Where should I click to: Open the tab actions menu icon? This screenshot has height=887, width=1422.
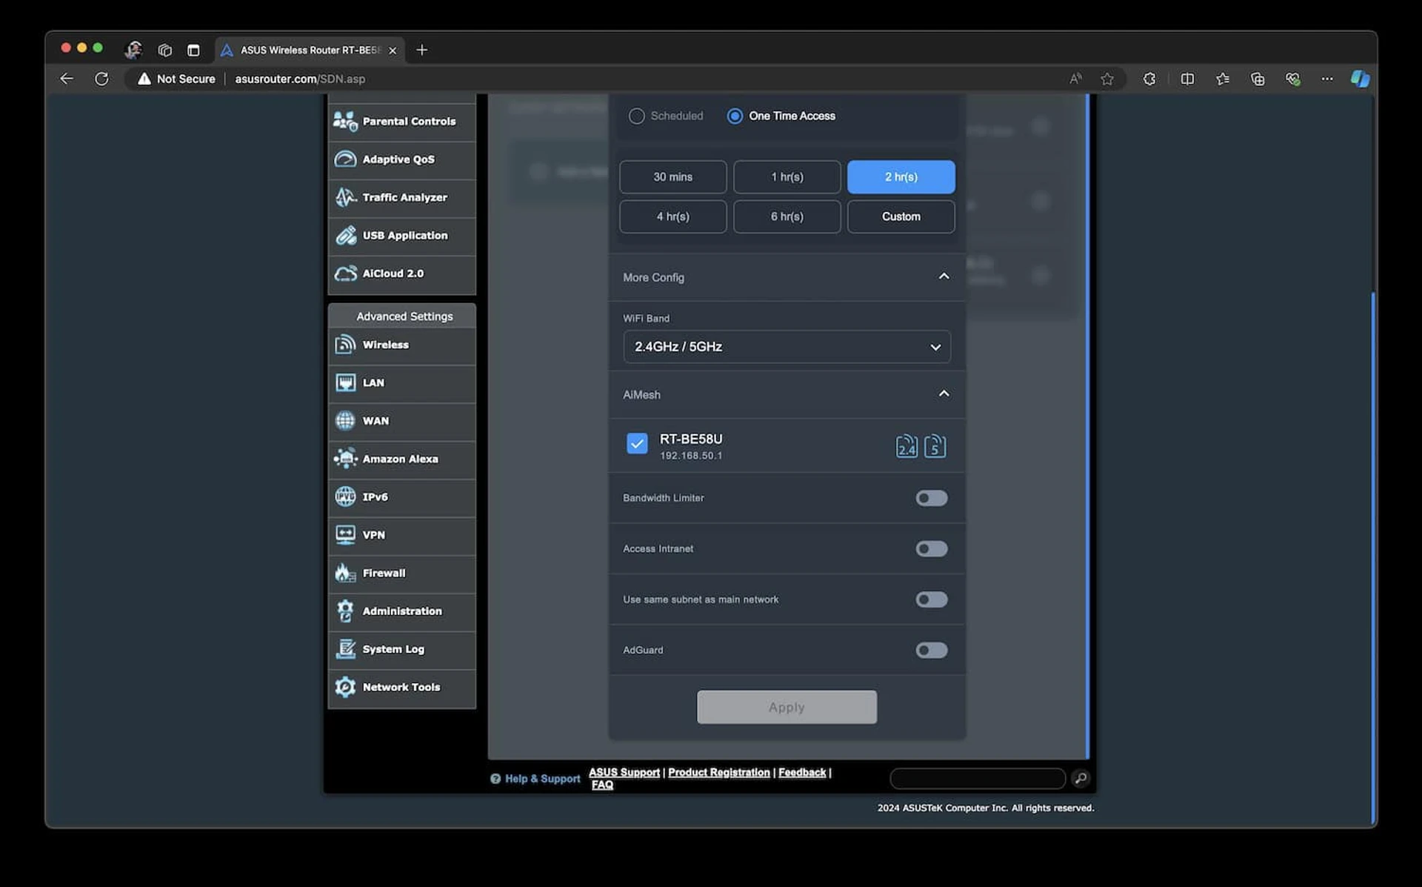coord(193,50)
